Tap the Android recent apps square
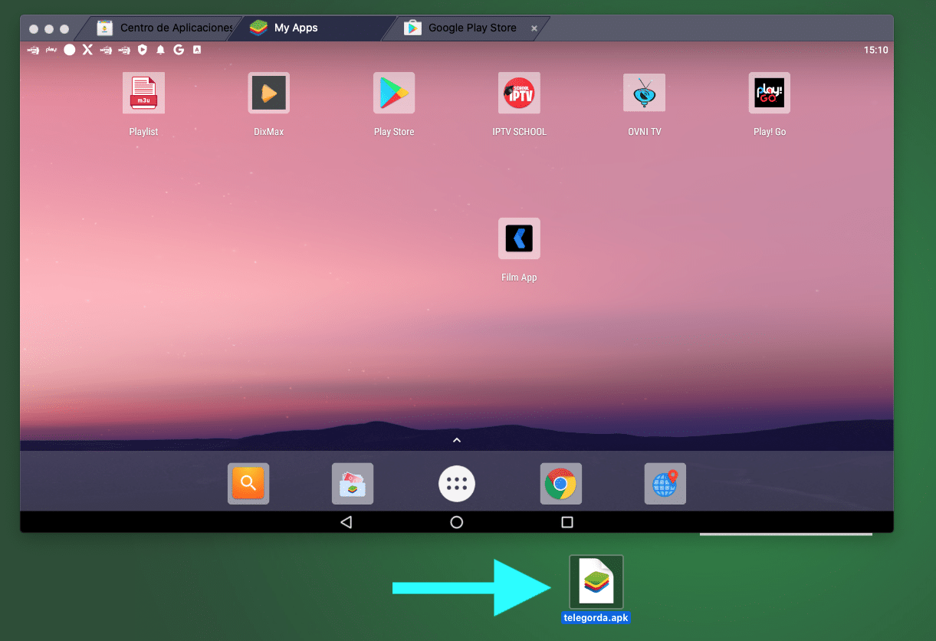The width and height of the screenshot is (936, 641). point(567,522)
